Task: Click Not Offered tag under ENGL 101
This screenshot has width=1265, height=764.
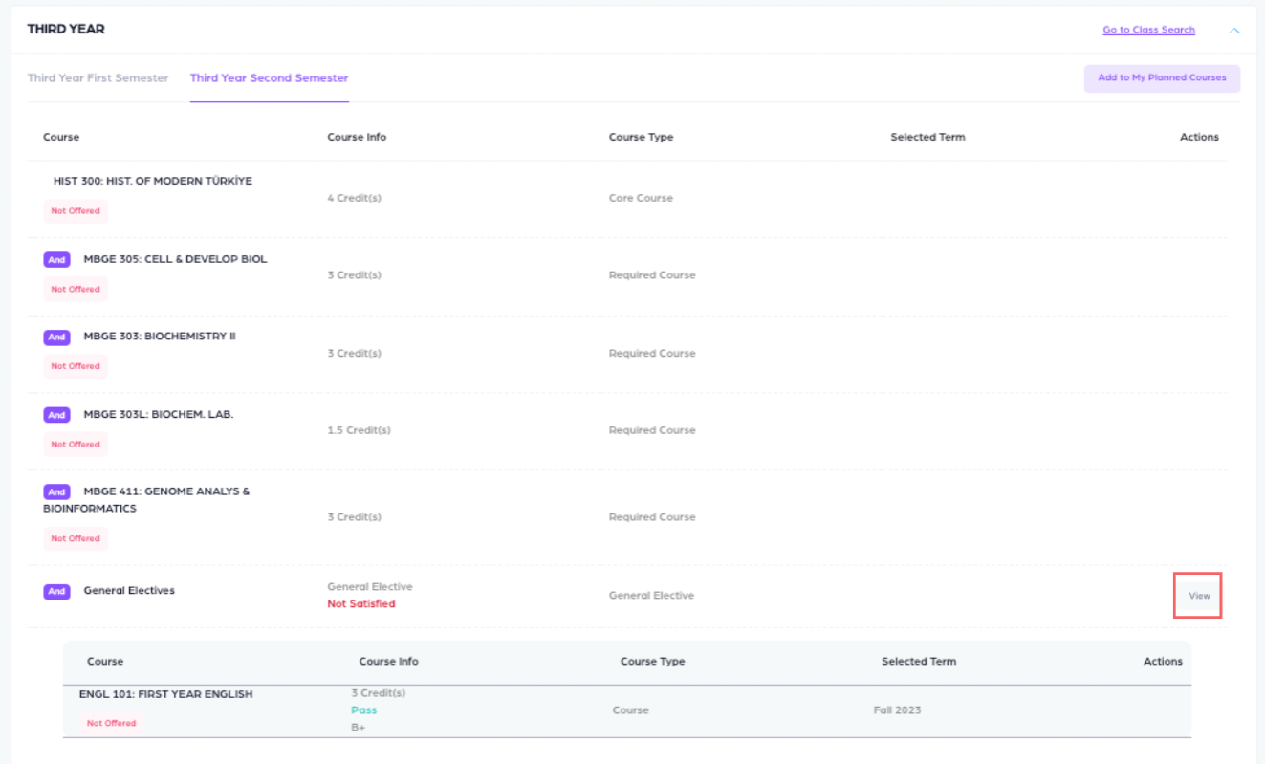Action: click(112, 724)
